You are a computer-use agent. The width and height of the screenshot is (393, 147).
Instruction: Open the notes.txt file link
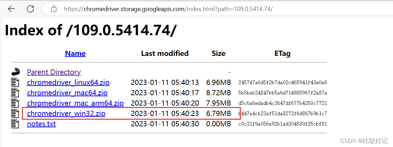coord(41,124)
